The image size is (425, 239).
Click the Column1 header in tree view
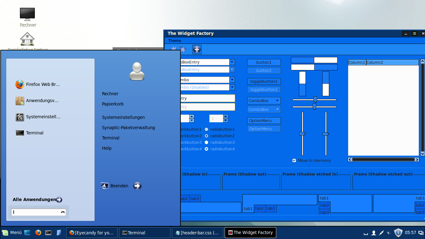[x=357, y=63]
